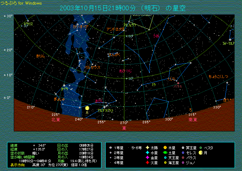Click the red 火星 Mars legend icon

pos(147,163)
